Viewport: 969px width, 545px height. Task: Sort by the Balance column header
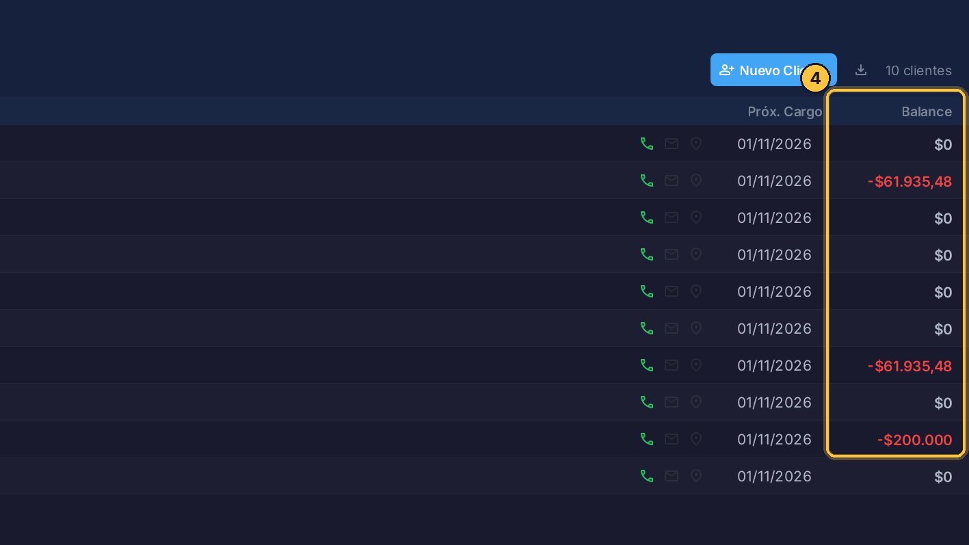point(927,111)
